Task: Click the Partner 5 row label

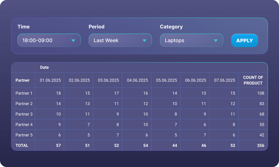Action: [24, 135]
